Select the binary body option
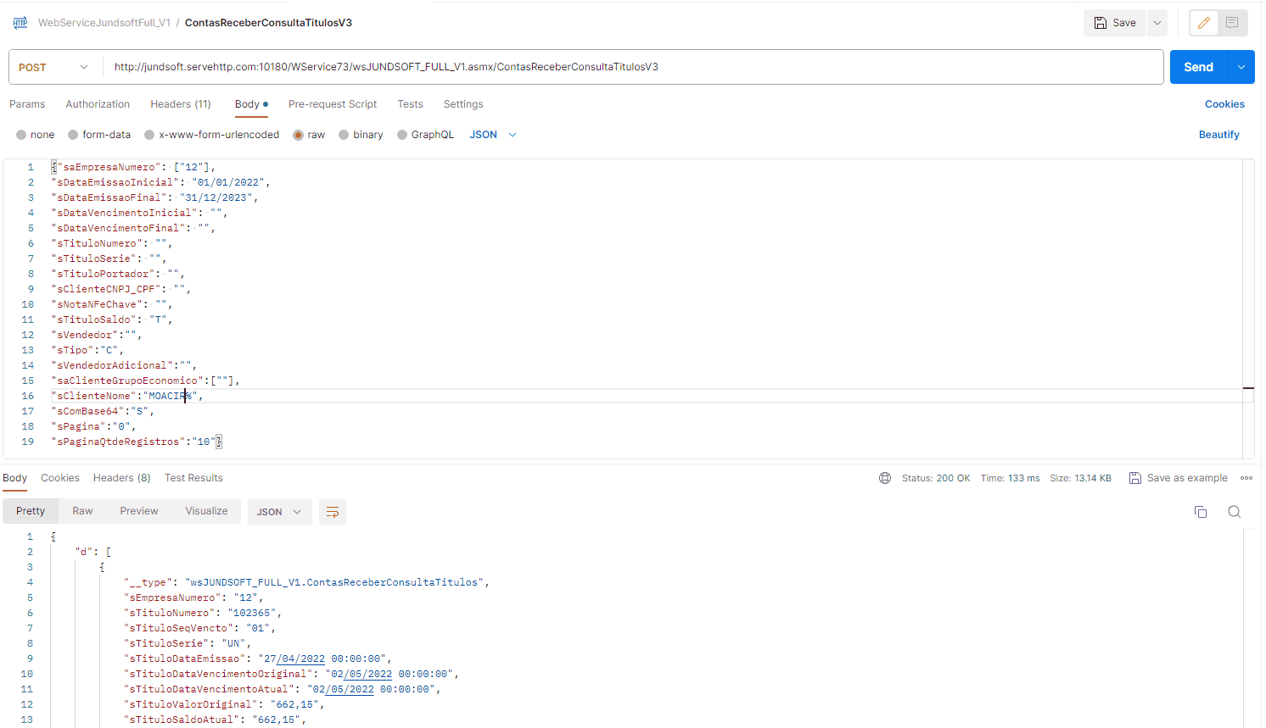The height and width of the screenshot is (728, 1266). (x=344, y=135)
